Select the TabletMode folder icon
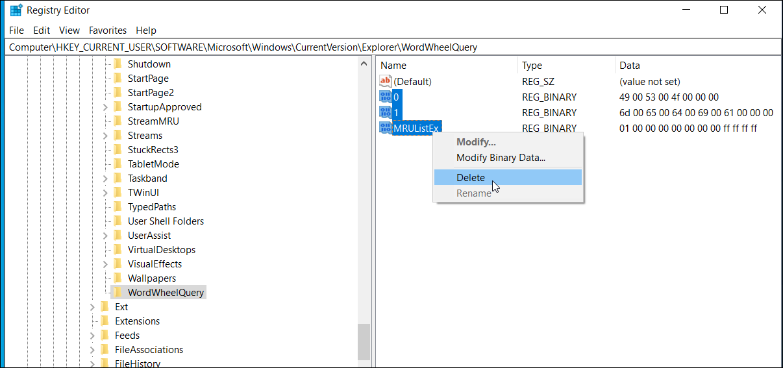Image resolution: width=783 pixels, height=368 pixels. pyautogui.click(x=118, y=164)
